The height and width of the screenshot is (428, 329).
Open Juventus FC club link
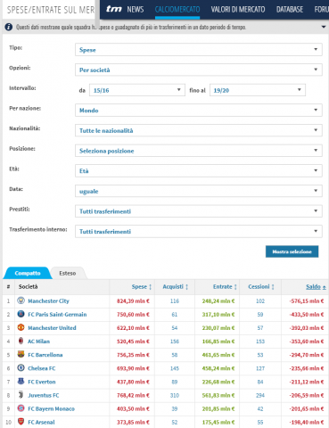[44, 395]
